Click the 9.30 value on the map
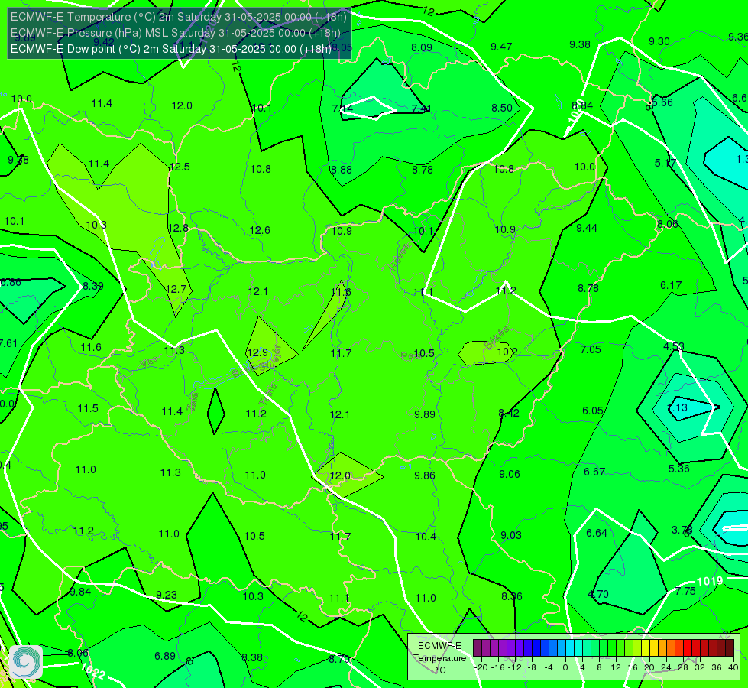Viewport: 748px width, 688px height. pyautogui.click(x=659, y=41)
